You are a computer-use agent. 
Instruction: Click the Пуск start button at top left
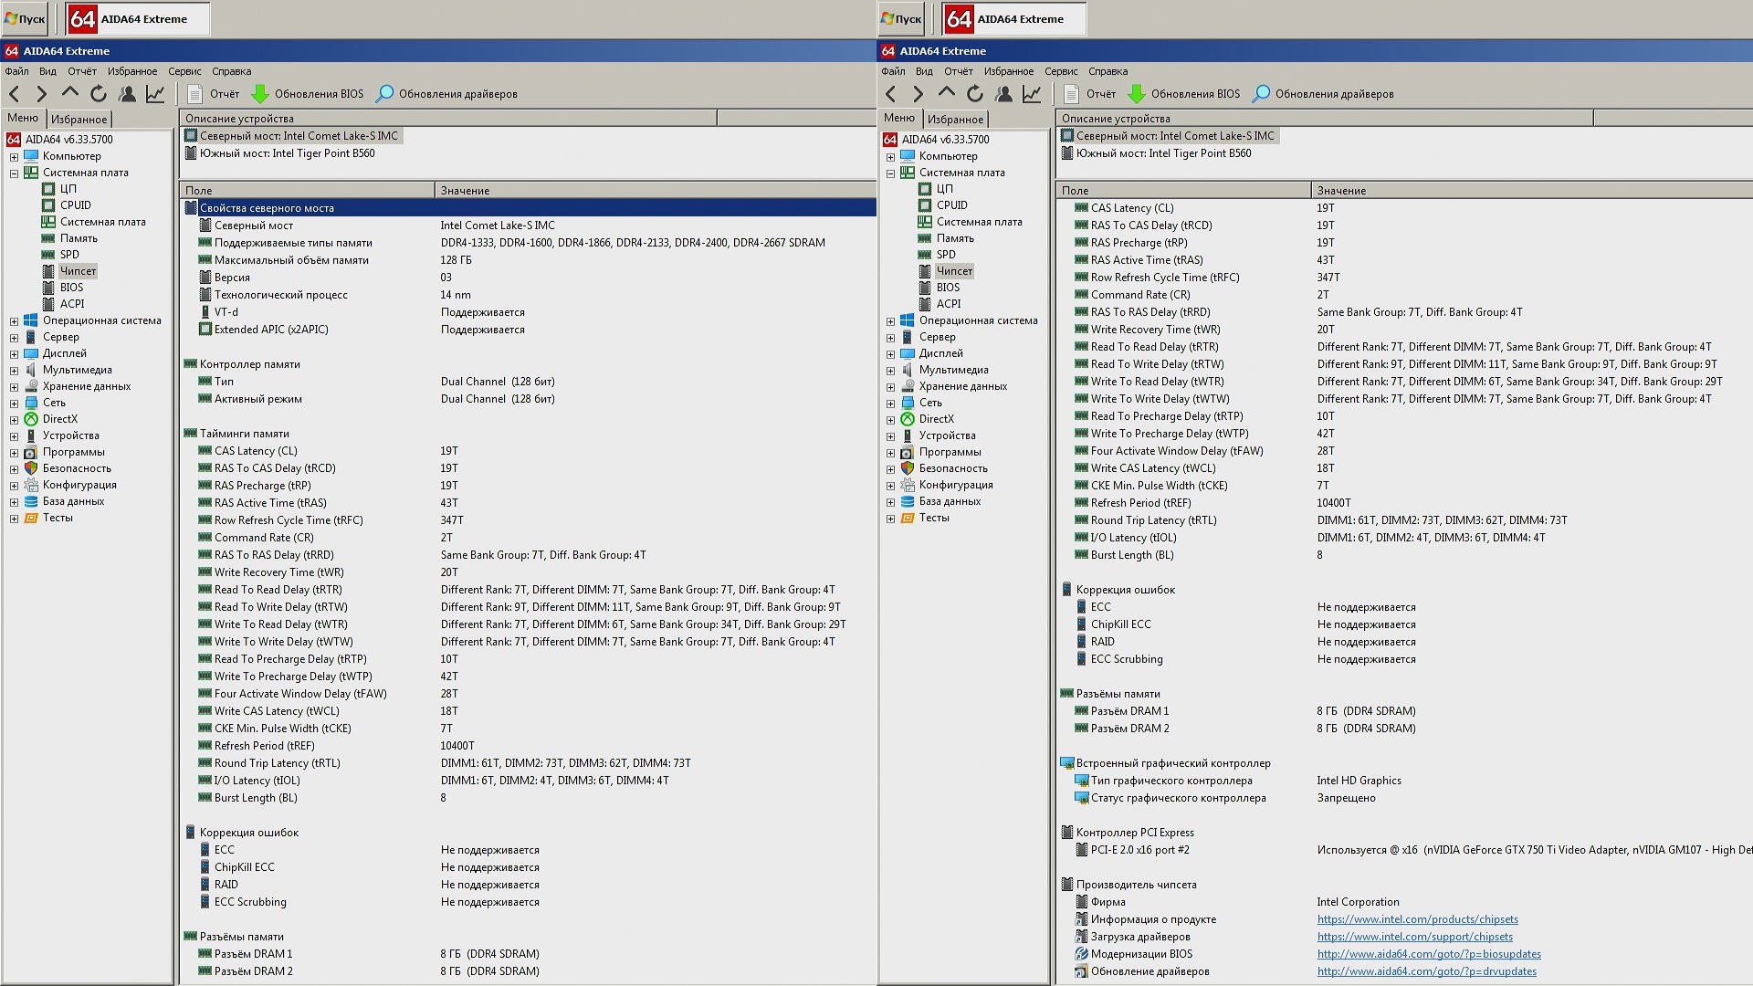[x=25, y=18]
